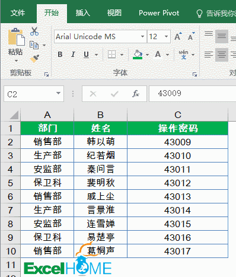236x277 pixels.
Task: Open the Name Box dropdown arrow
Action: point(58,93)
